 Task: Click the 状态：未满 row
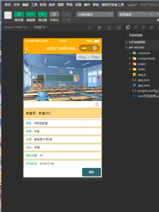62,147
